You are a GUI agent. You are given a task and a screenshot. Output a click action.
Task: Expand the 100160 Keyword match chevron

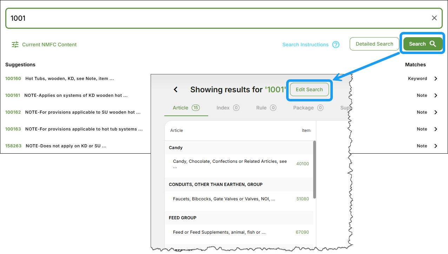(x=436, y=79)
